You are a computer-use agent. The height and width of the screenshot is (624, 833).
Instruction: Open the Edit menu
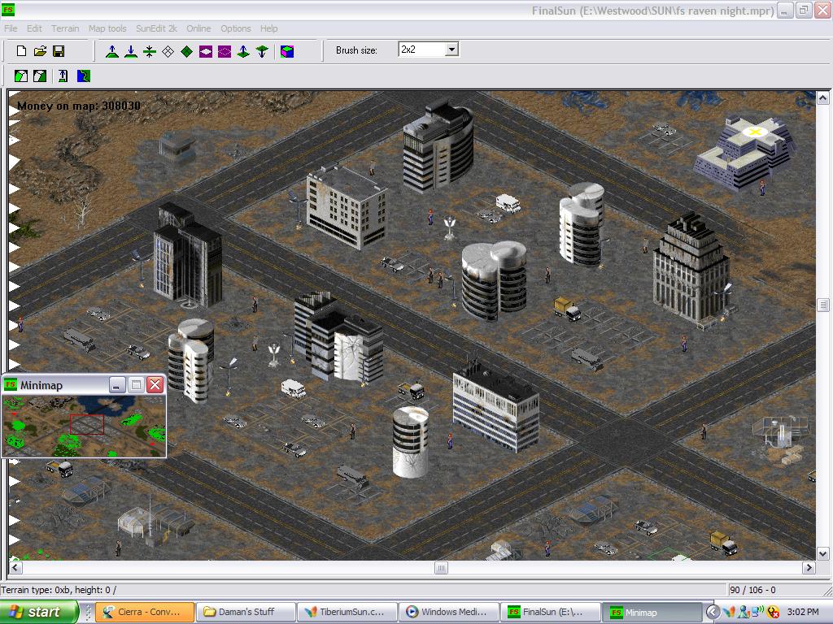34,28
